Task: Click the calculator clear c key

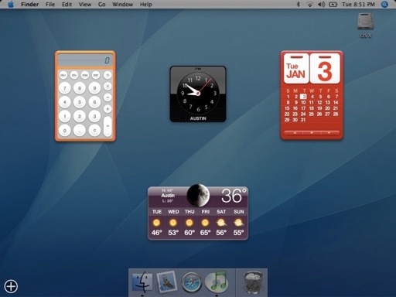Action: (x=94, y=131)
